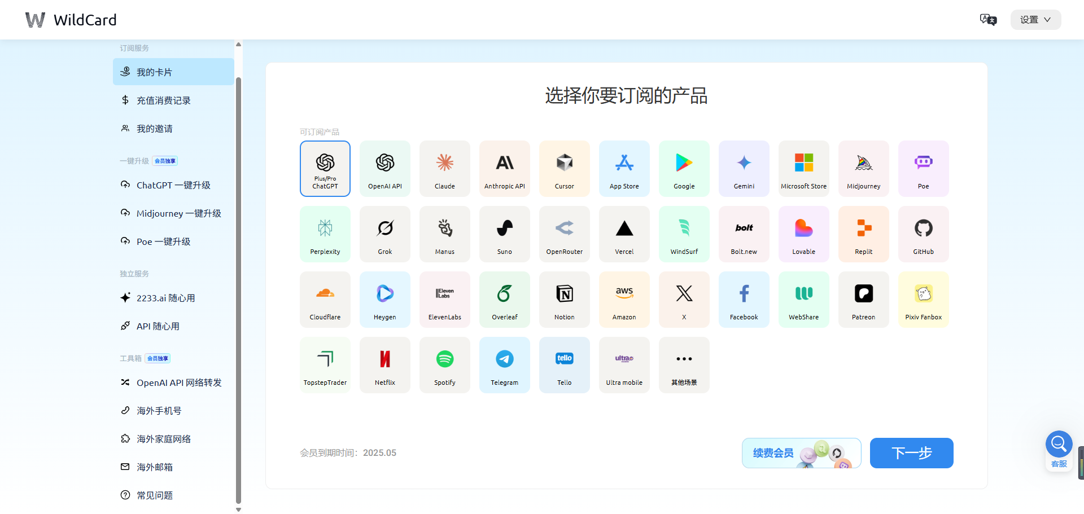Screen dimensions: 1084x514
Task: Choose the Midjourney product tile
Action: (x=864, y=169)
